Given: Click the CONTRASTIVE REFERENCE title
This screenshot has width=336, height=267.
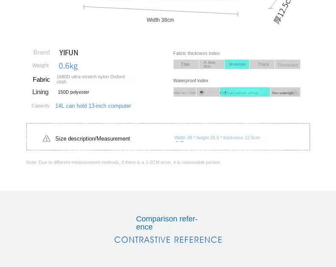Looking at the screenshot, I should point(168,240).
